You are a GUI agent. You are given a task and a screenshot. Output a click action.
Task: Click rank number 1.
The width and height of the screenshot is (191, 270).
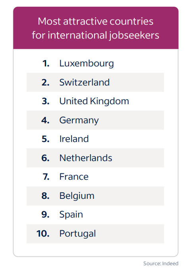[x=46, y=64]
